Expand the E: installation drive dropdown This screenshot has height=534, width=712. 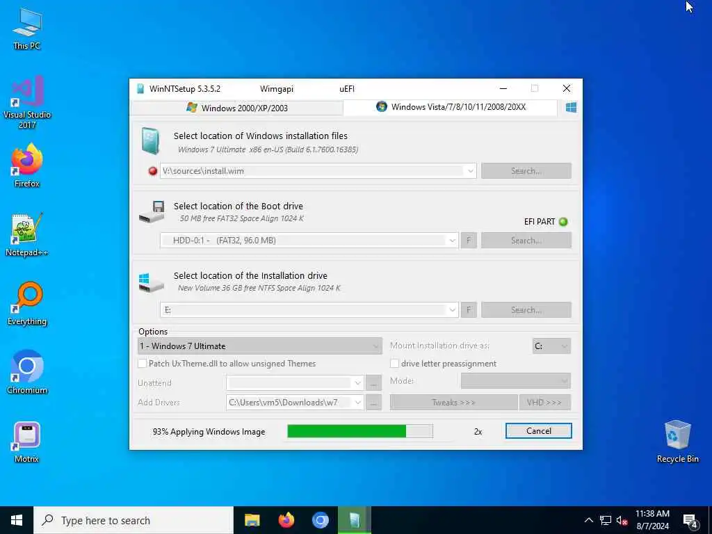pyautogui.click(x=452, y=310)
